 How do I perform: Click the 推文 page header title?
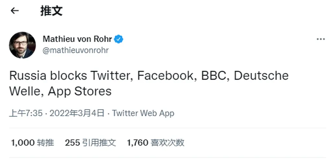point(51,11)
